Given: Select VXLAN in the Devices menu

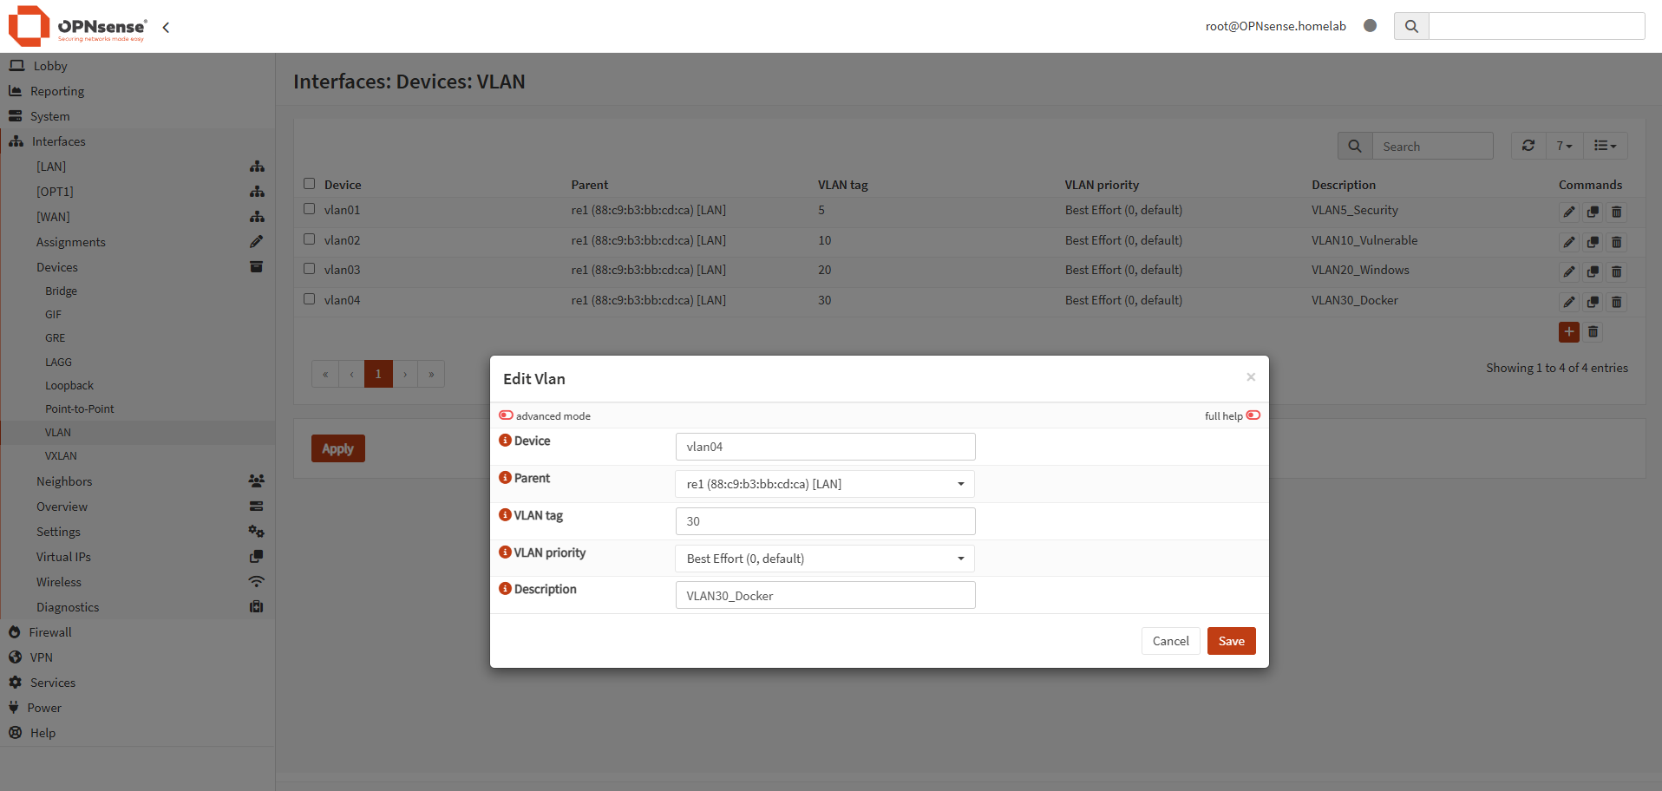Looking at the screenshot, I should click(x=61, y=455).
